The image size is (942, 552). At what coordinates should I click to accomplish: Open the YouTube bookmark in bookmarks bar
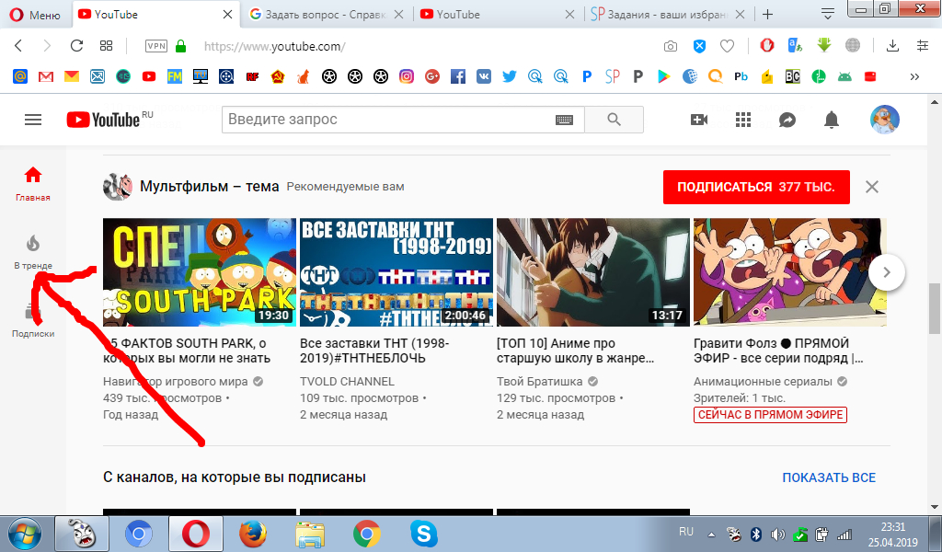coord(149,76)
